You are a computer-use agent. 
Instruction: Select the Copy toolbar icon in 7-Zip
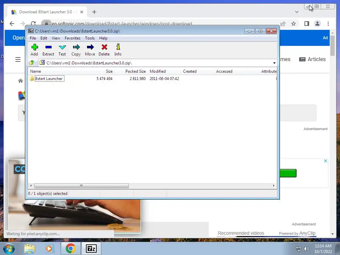[x=76, y=50]
